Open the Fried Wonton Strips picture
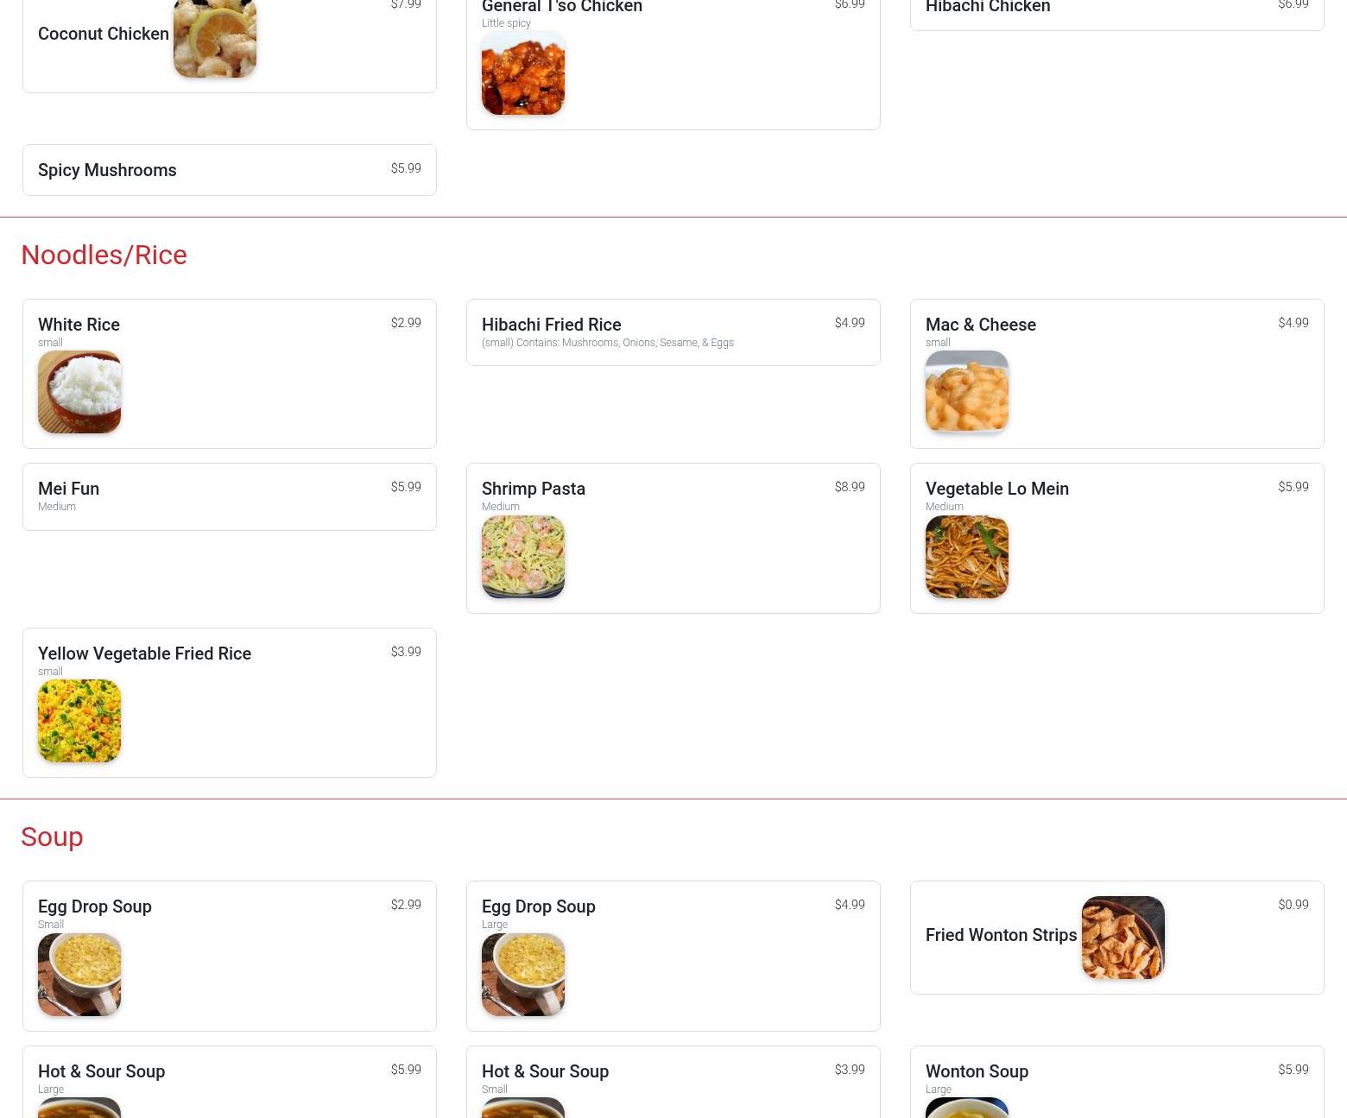This screenshot has width=1347, height=1118. tap(1123, 938)
